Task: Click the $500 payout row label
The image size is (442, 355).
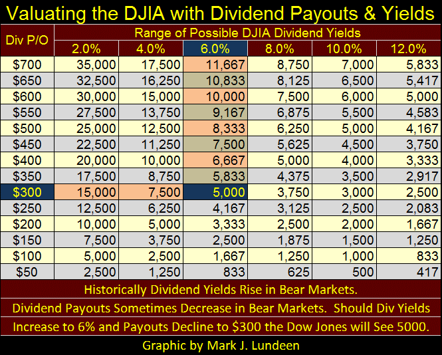Action: (27, 128)
